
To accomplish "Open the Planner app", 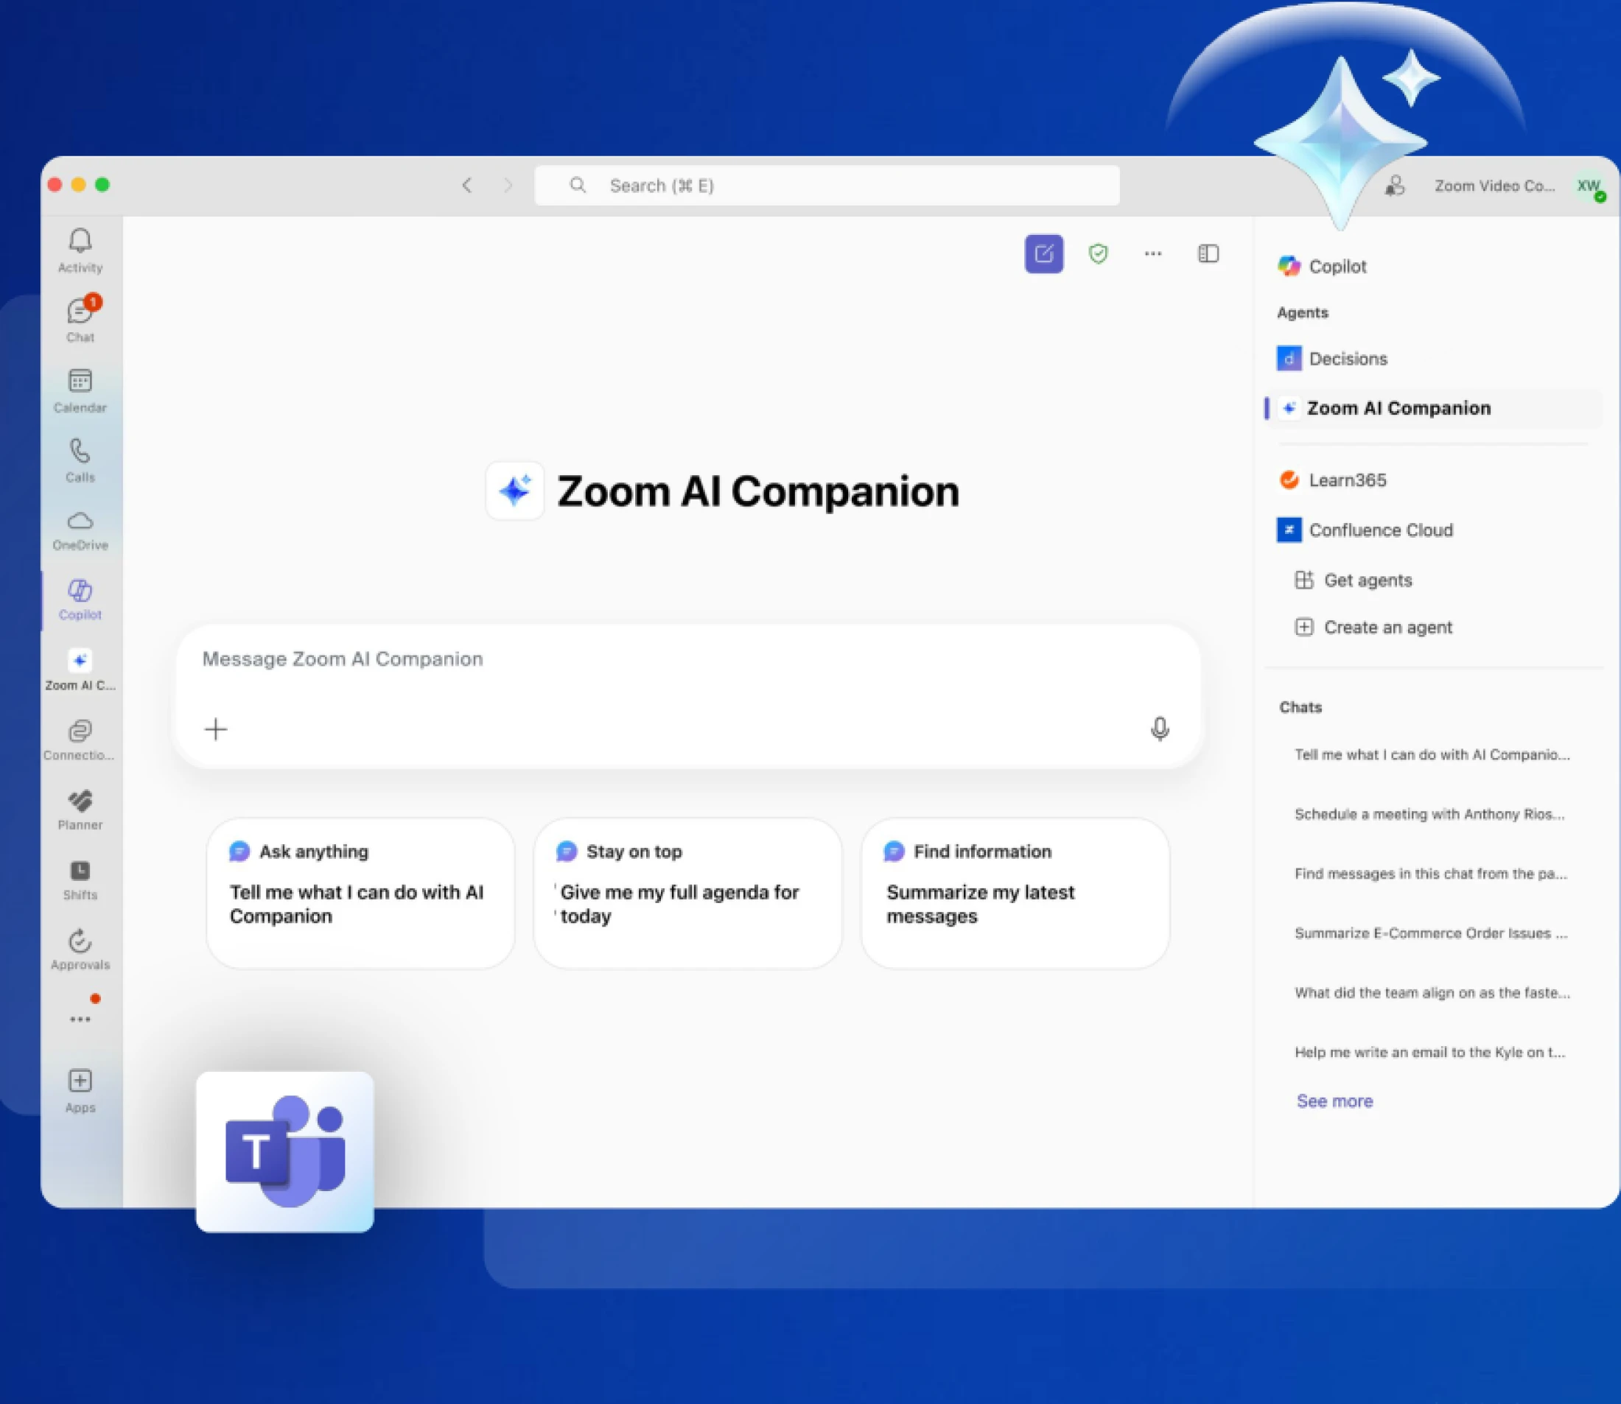I will point(80,810).
